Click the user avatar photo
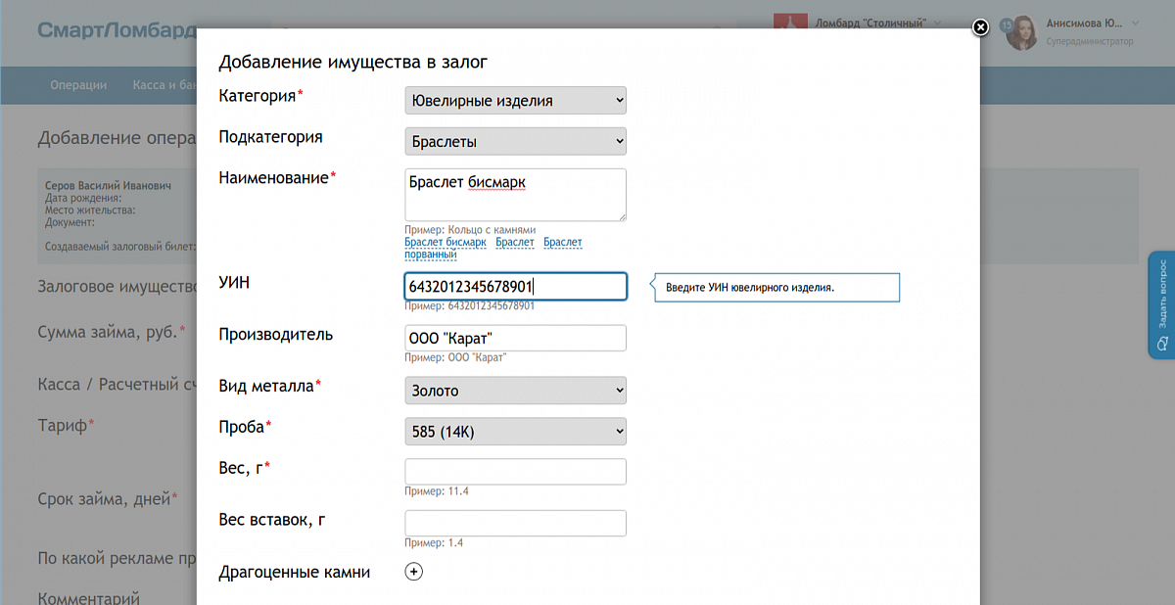 [x=1021, y=32]
